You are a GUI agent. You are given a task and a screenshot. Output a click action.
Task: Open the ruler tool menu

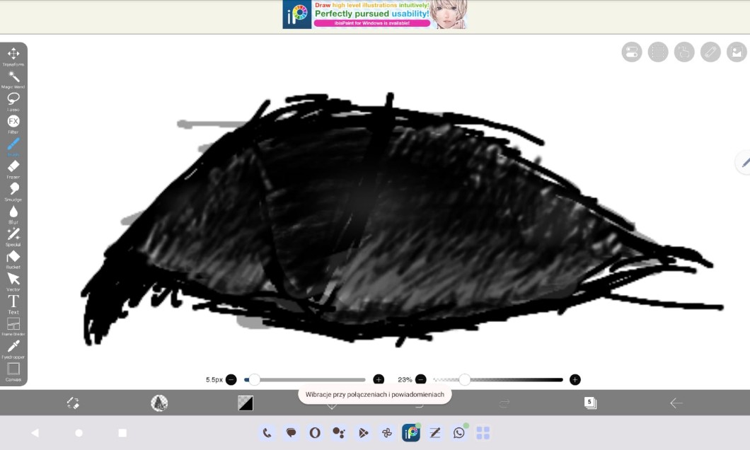[x=710, y=52]
